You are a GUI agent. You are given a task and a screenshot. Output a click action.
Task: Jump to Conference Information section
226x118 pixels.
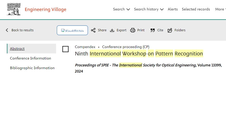tap(31, 58)
